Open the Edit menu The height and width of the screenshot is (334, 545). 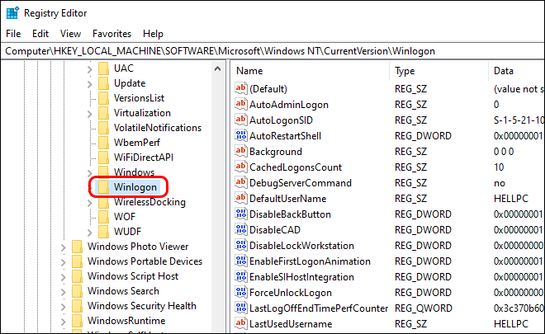click(40, 34)
